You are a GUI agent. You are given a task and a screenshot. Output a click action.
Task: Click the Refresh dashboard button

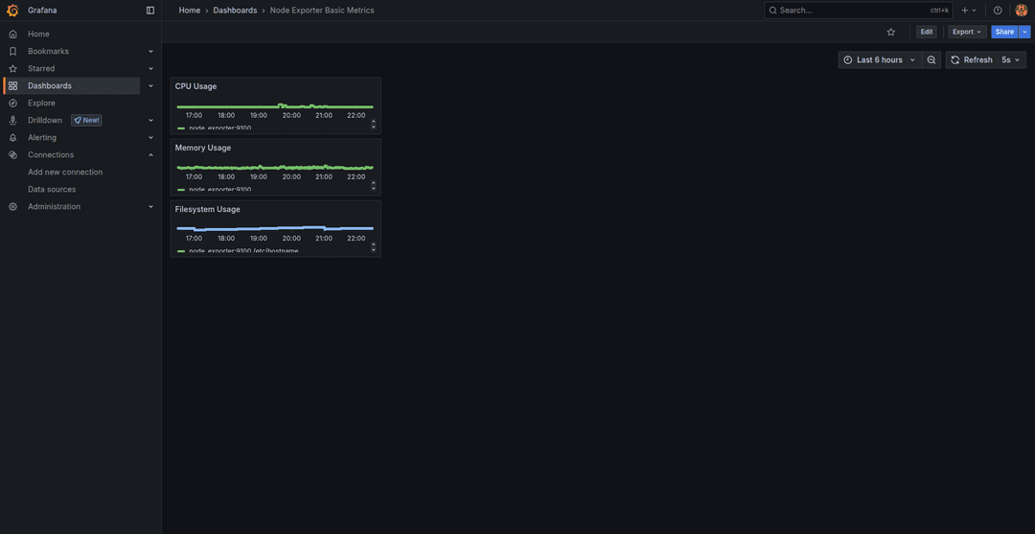coord(971,59)
